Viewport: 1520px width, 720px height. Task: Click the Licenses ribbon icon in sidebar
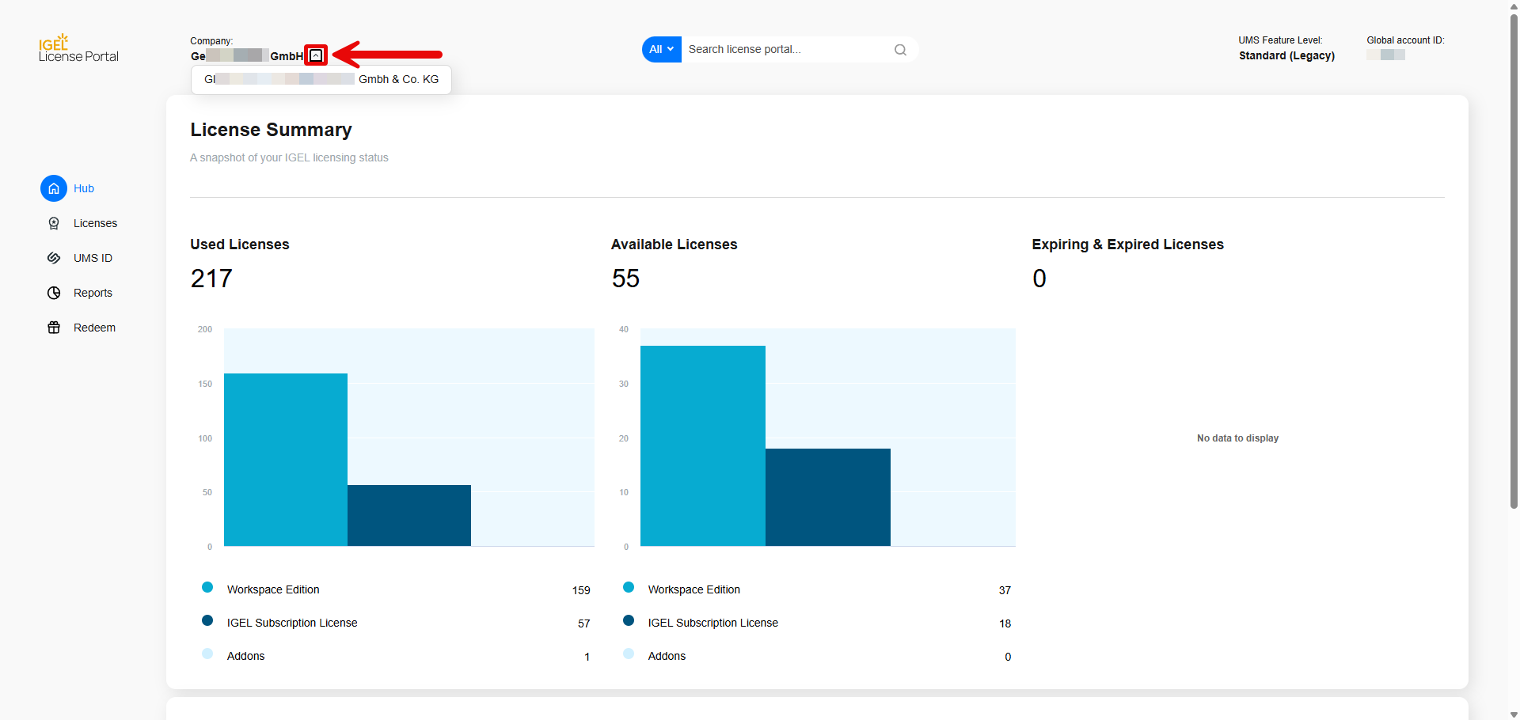point(54,223)
